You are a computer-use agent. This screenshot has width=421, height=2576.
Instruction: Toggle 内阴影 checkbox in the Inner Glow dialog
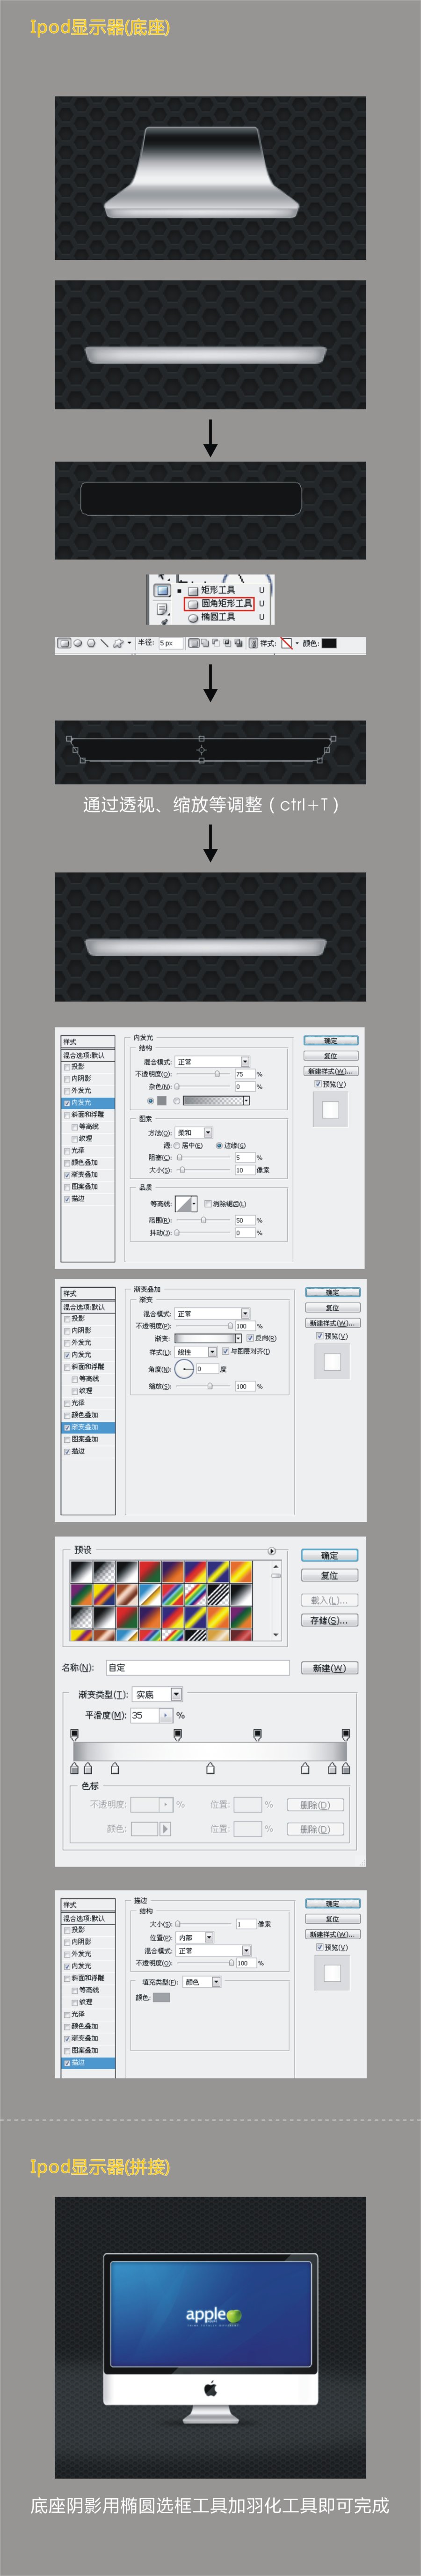coord(67,1079)
